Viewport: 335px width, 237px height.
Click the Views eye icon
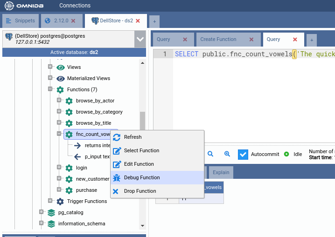[x=60, y=68]
